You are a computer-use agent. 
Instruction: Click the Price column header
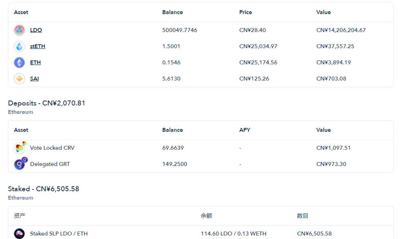246,12
